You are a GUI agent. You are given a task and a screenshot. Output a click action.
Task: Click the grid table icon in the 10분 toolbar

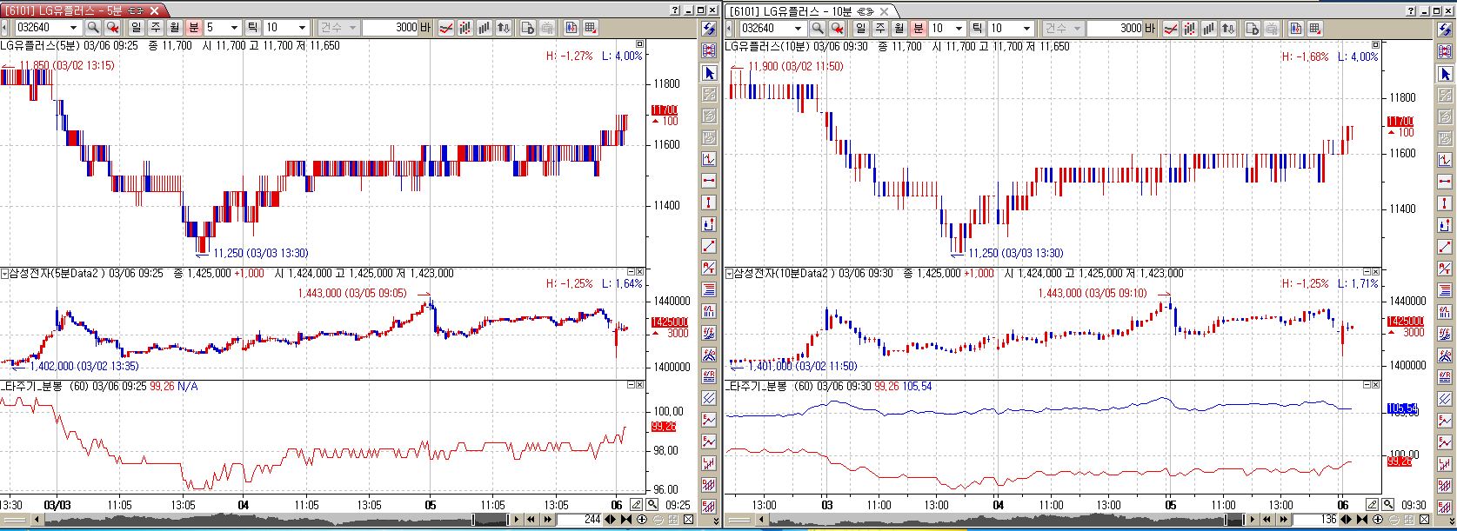click(x=1314, y=28)
